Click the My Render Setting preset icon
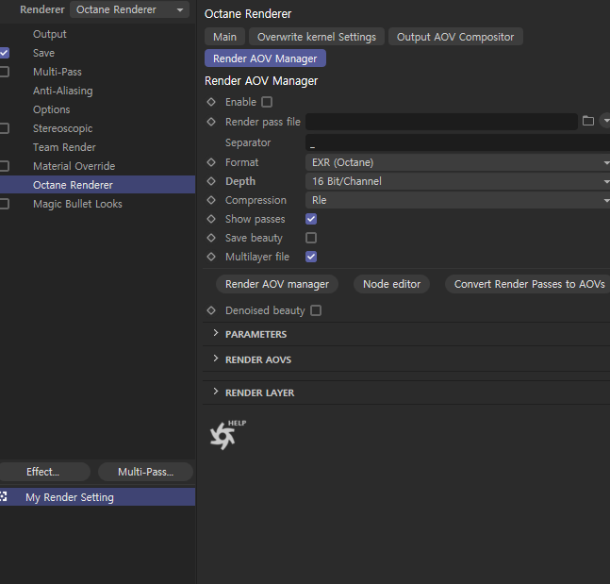The height and width of the screenshot is (584, 610). point(4,497)
